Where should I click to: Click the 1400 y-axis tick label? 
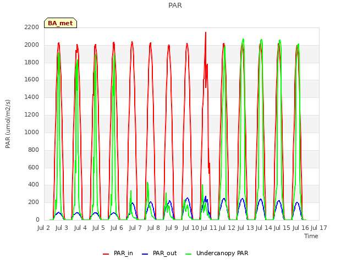32,97
